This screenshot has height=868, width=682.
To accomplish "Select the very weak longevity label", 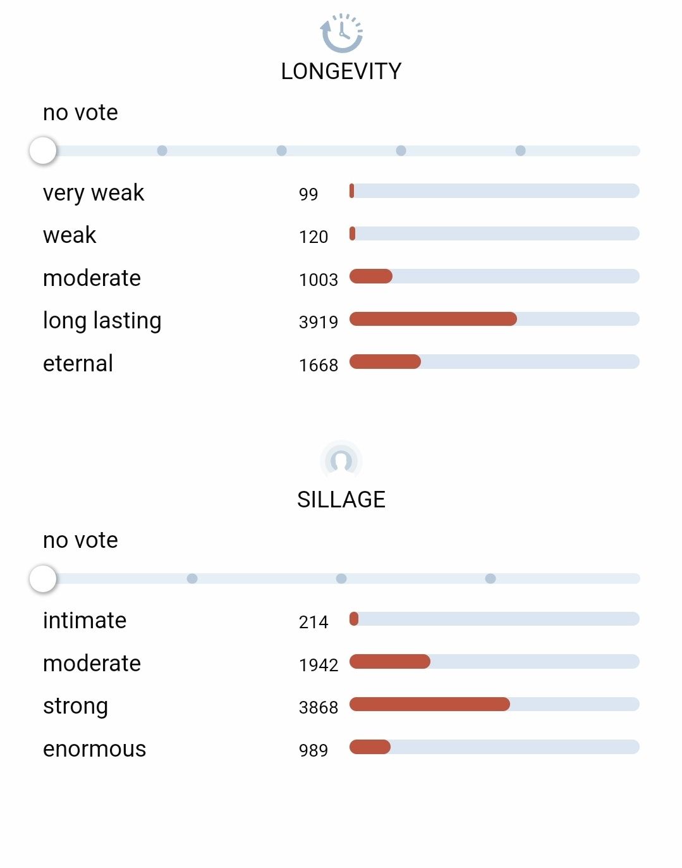I will click(x=94, y=192).
